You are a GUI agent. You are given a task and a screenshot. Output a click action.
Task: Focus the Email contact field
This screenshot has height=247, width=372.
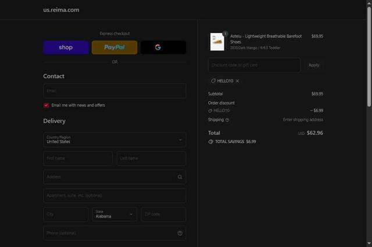pos(115,91)
